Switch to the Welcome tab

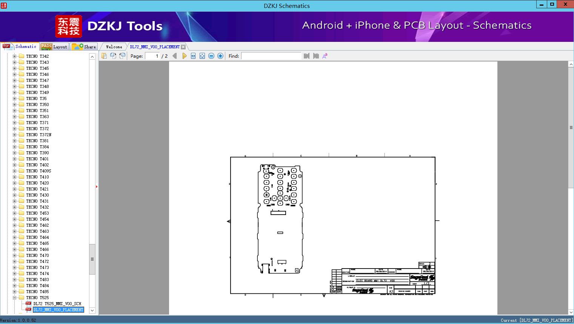click(114, 47)
